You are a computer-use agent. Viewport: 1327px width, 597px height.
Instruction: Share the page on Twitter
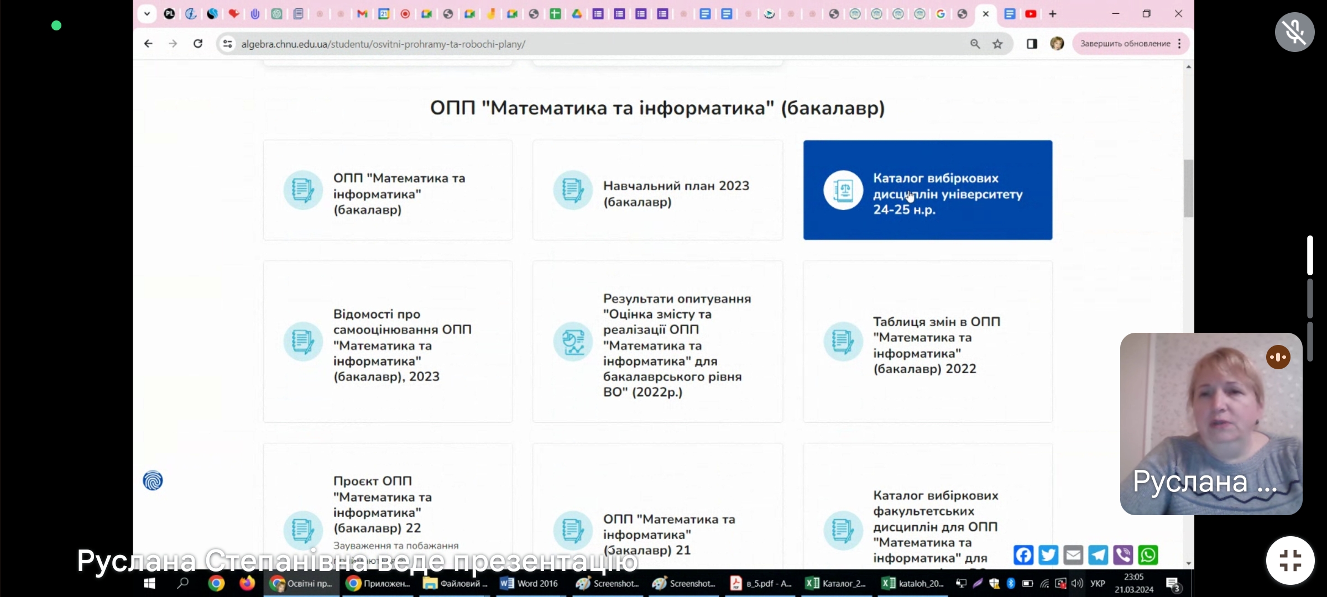[x=1048, y=555]
